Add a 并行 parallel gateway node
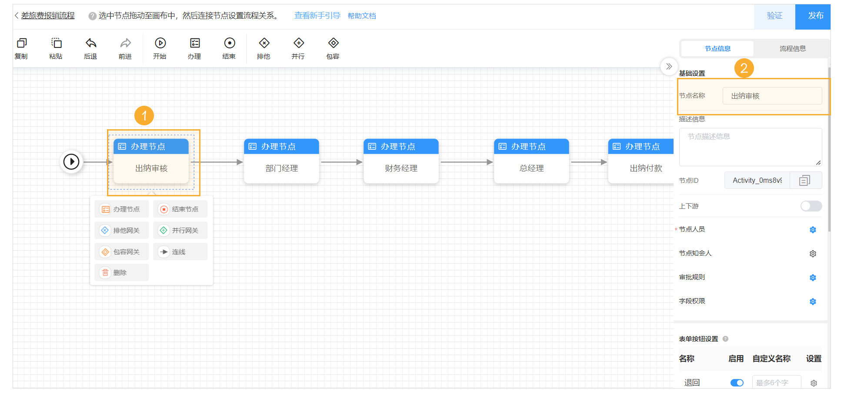This screenshot has height=393, width=844. point(298,48)
